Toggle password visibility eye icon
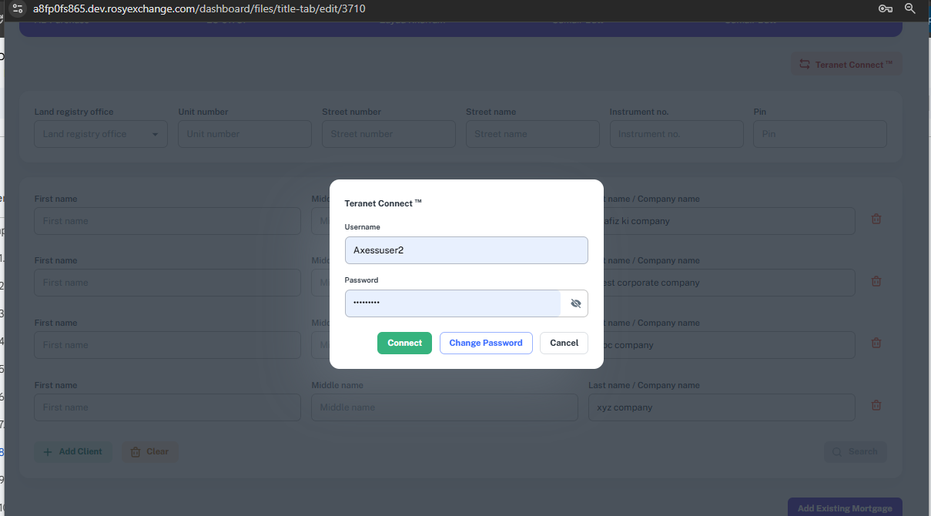This screenshot has width=931, height=516. click(575, 303)
